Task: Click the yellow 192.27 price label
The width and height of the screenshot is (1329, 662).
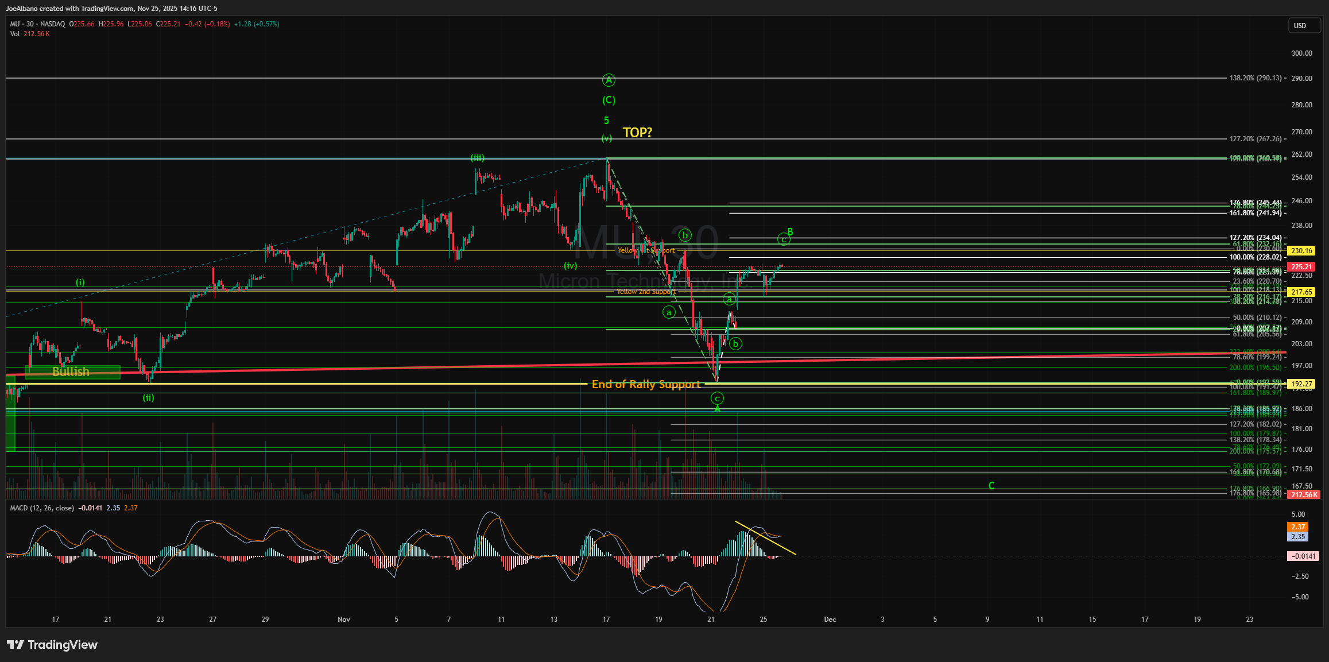Action: [1301, 384]
